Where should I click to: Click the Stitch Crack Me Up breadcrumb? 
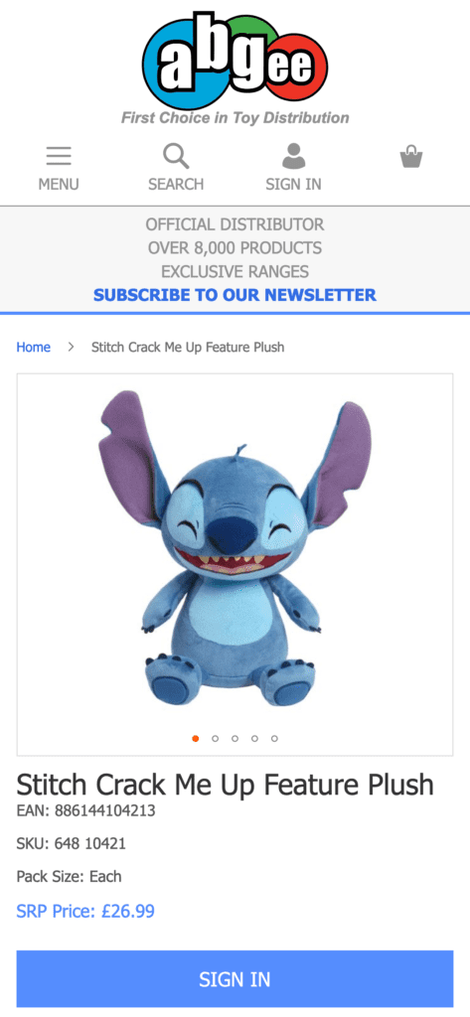pos(188,347)
